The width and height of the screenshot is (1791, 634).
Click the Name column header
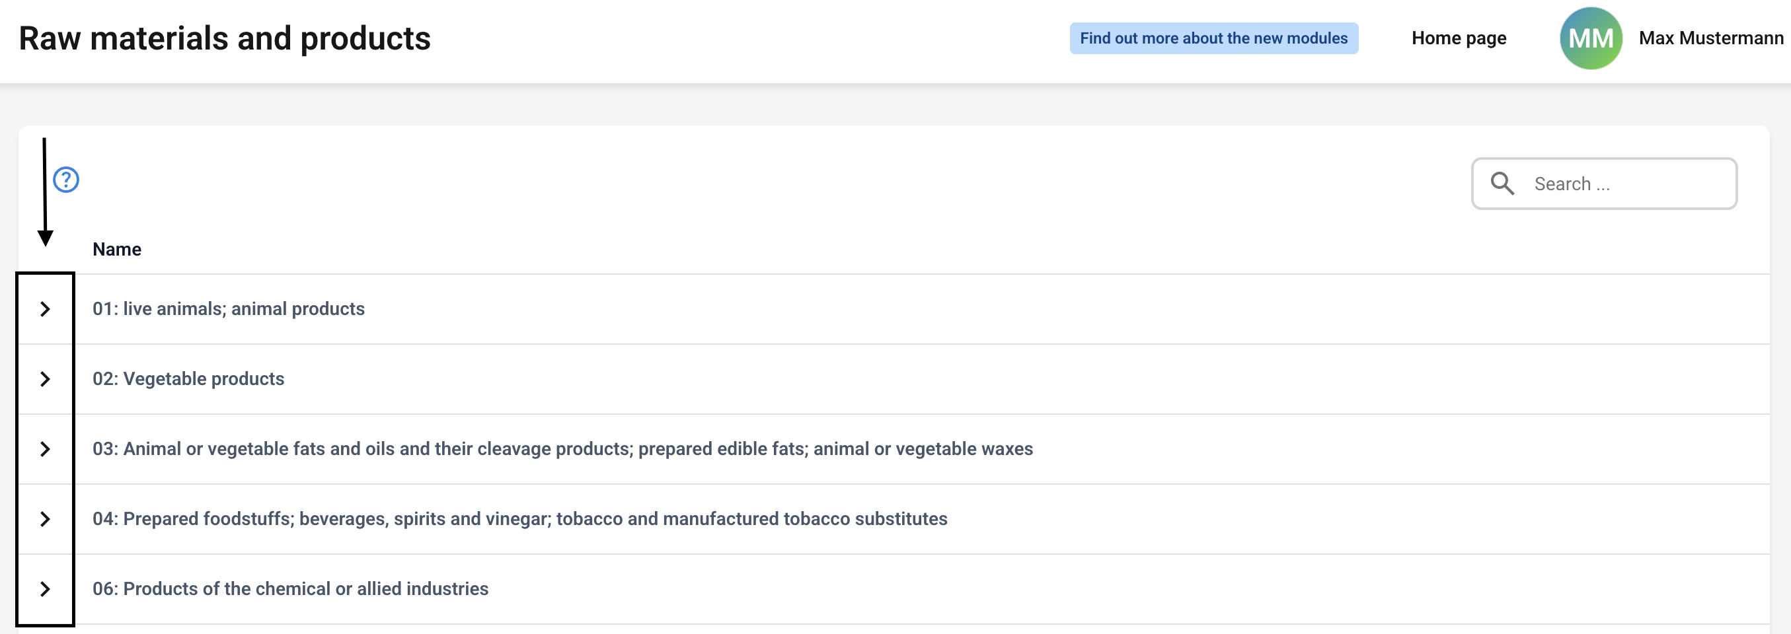[x=117, y=249]
